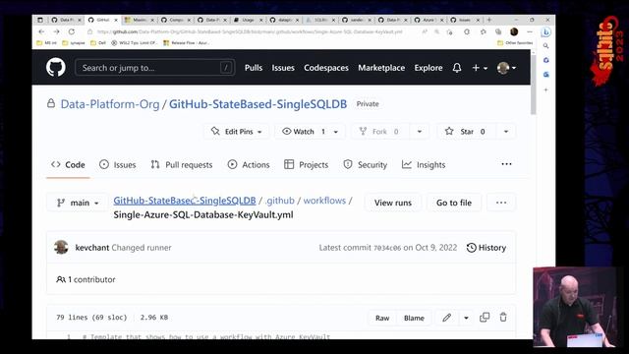Click the workflows breadcrumb folder
This screenshot has height=354, width=629.
324,201
